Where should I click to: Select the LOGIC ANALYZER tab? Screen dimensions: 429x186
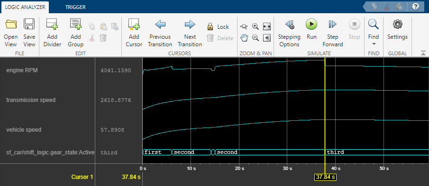25,8
